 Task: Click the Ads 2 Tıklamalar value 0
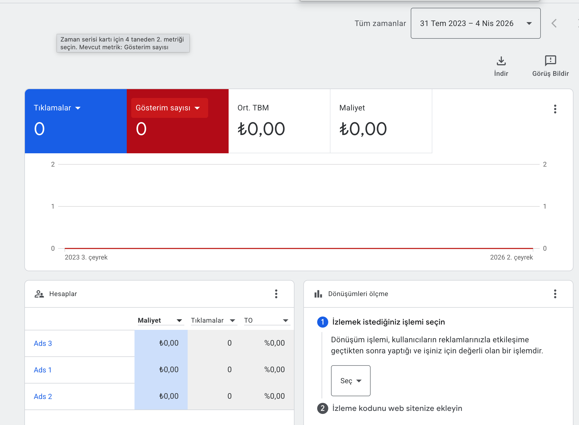click(x=229, y=396)
